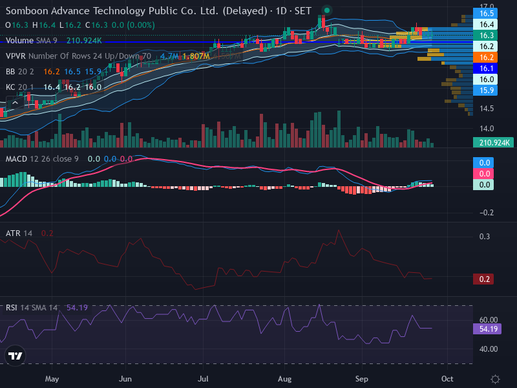
Task: Click the Jun label on time axis
Action: 125,379
